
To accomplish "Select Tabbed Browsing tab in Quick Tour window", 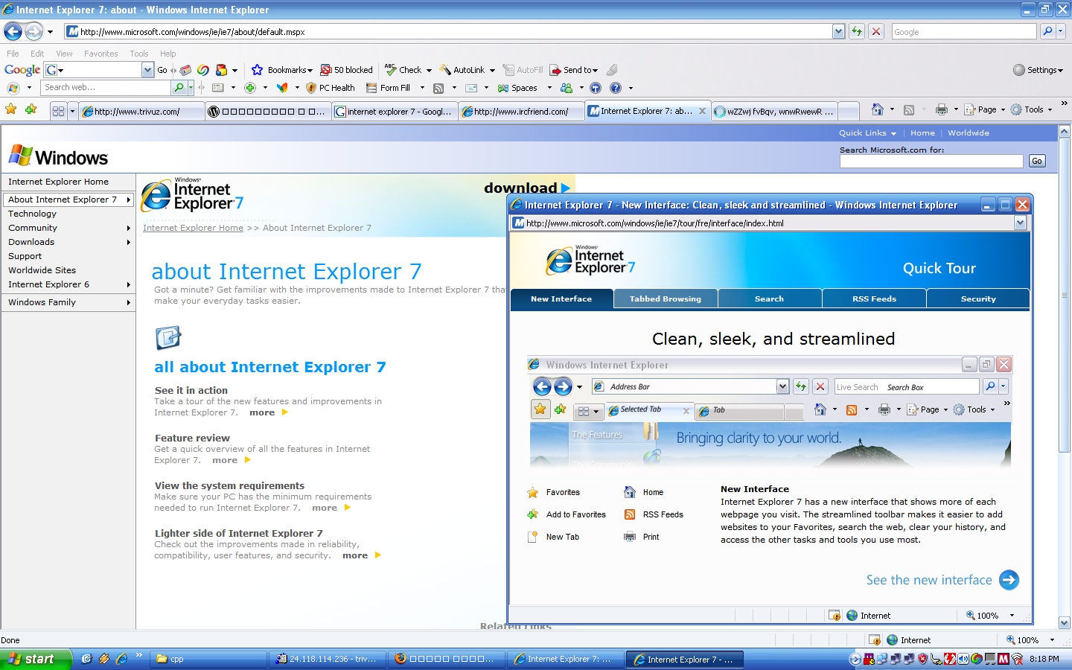I will coord(666,299).
